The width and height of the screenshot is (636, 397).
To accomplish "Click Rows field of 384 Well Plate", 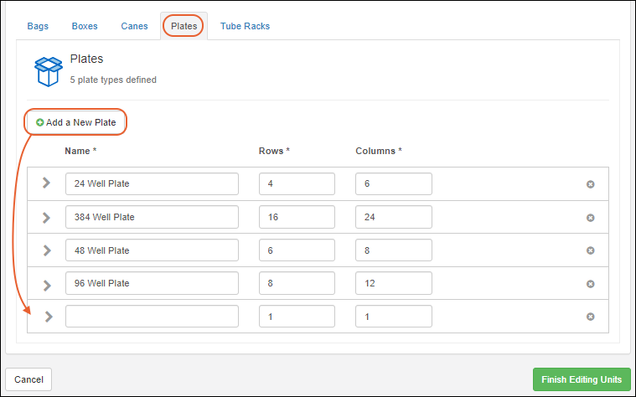I will click(x=297, y=217).
